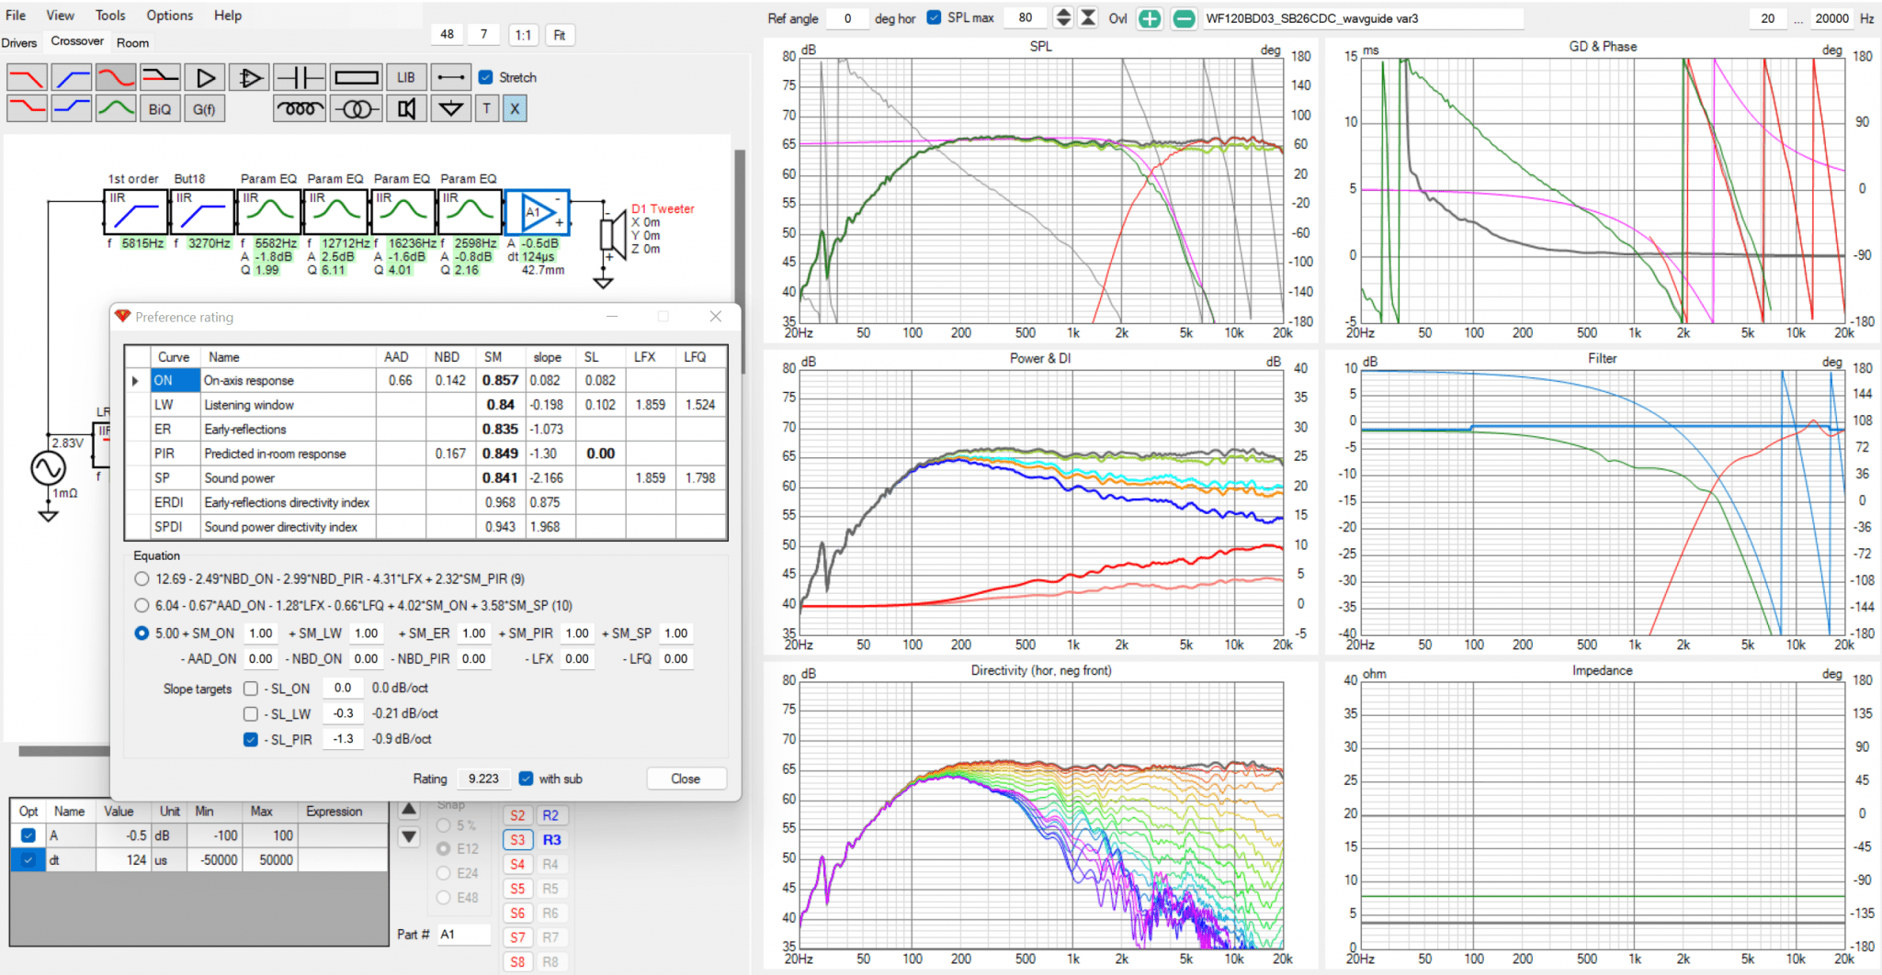
Task: Click the Part # field showing A1
Action: point(462,935)
